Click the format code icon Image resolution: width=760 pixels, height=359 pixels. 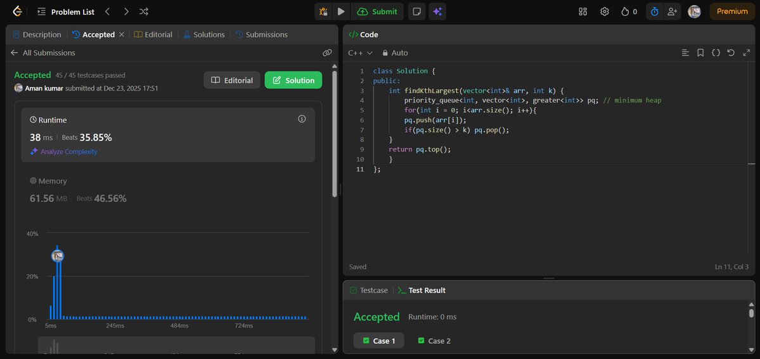[x=685, y=53]
